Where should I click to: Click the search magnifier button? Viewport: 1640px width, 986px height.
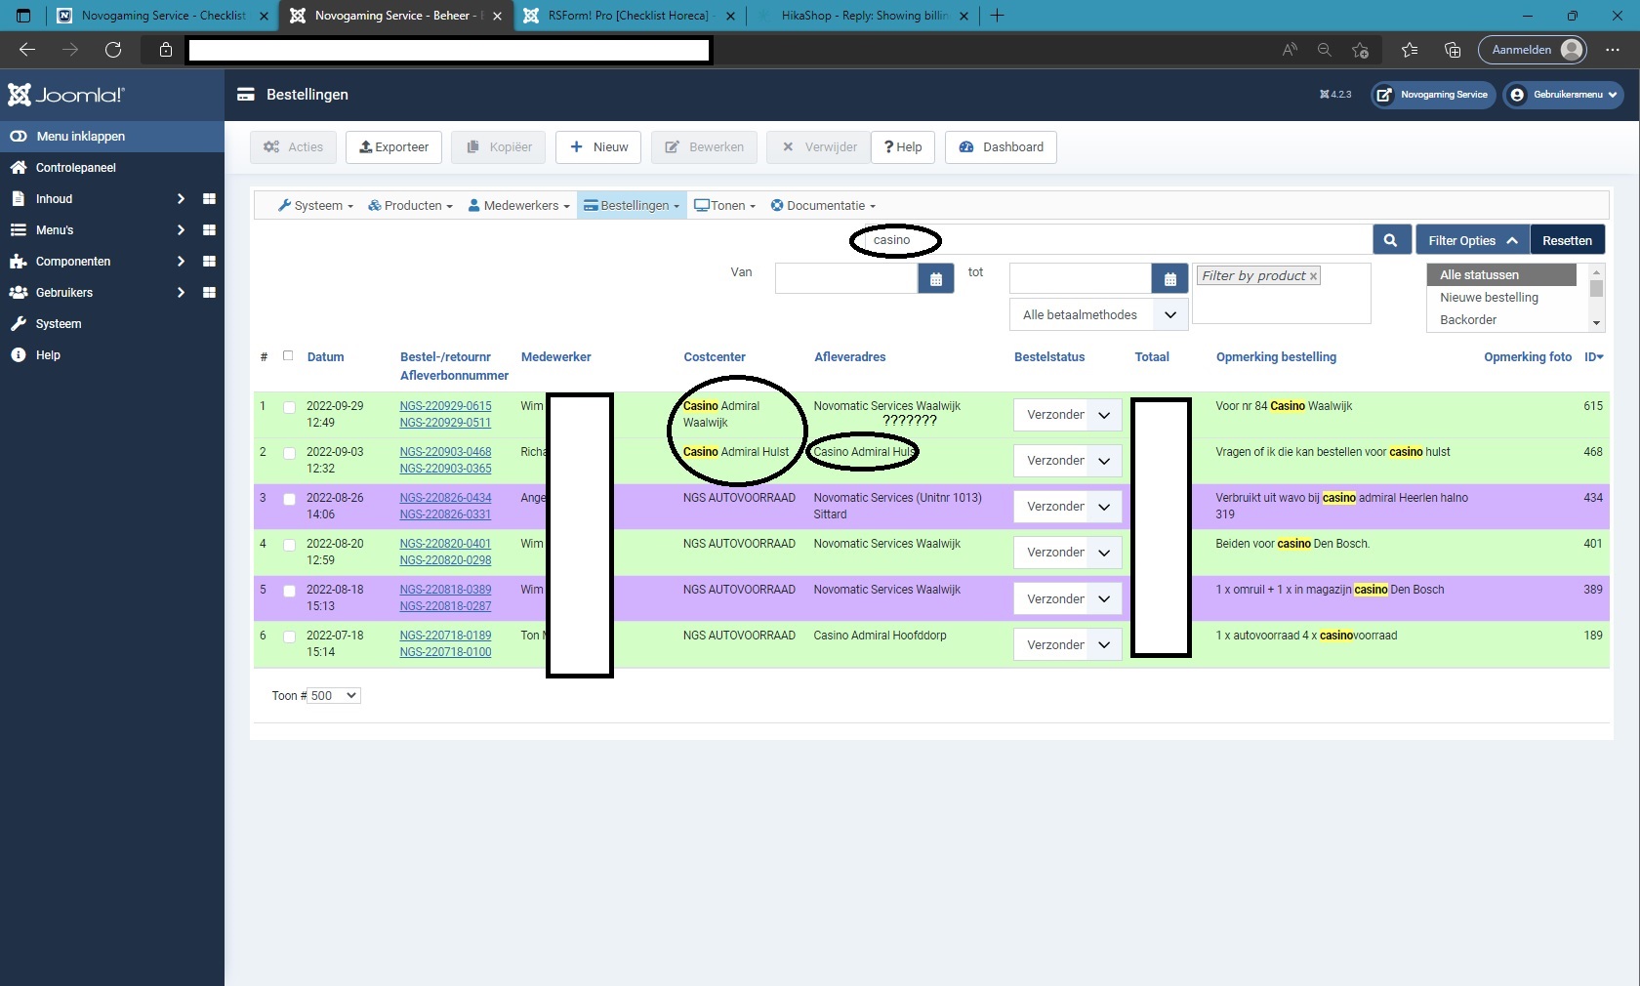coord(1391,240)
